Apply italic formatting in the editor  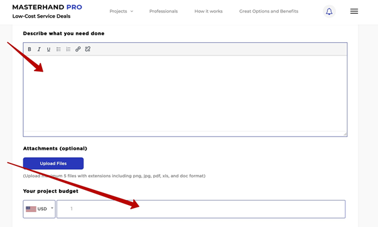[x=39, y=49]
